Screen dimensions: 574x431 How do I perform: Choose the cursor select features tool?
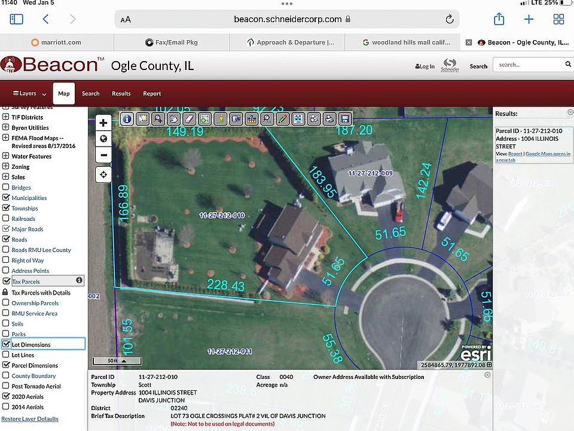[142, 119]
